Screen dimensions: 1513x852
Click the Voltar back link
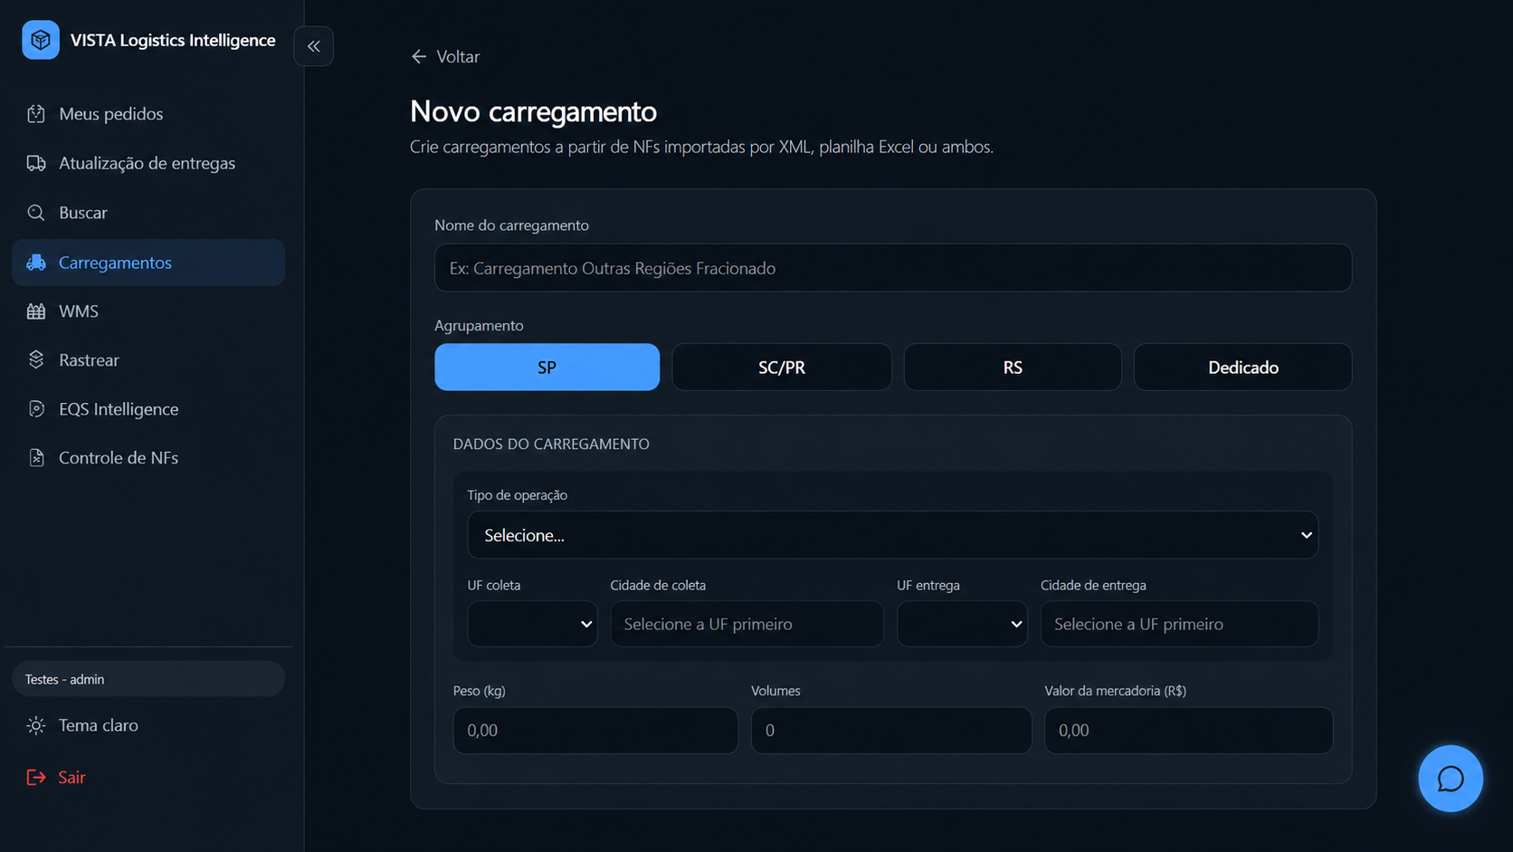(445, 56)
